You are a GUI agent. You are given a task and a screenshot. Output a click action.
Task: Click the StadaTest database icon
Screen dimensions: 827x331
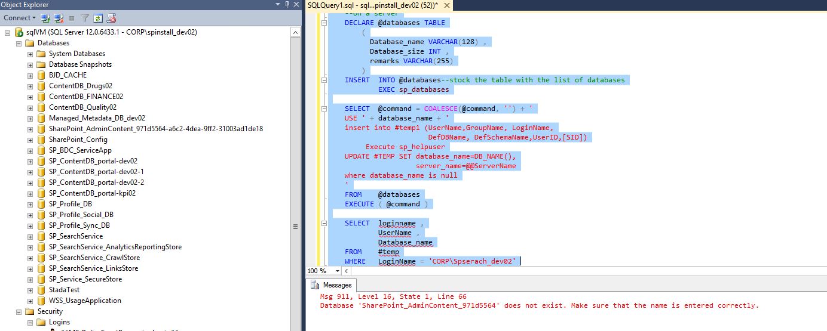(41, 290)
